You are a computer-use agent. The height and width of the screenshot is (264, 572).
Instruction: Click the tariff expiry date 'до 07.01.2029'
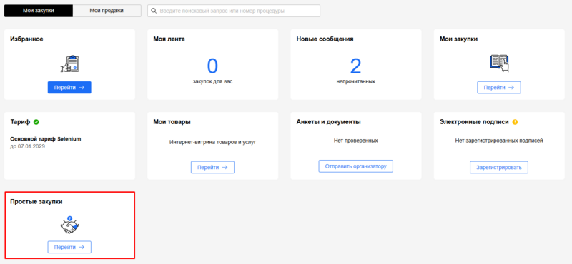27,146
